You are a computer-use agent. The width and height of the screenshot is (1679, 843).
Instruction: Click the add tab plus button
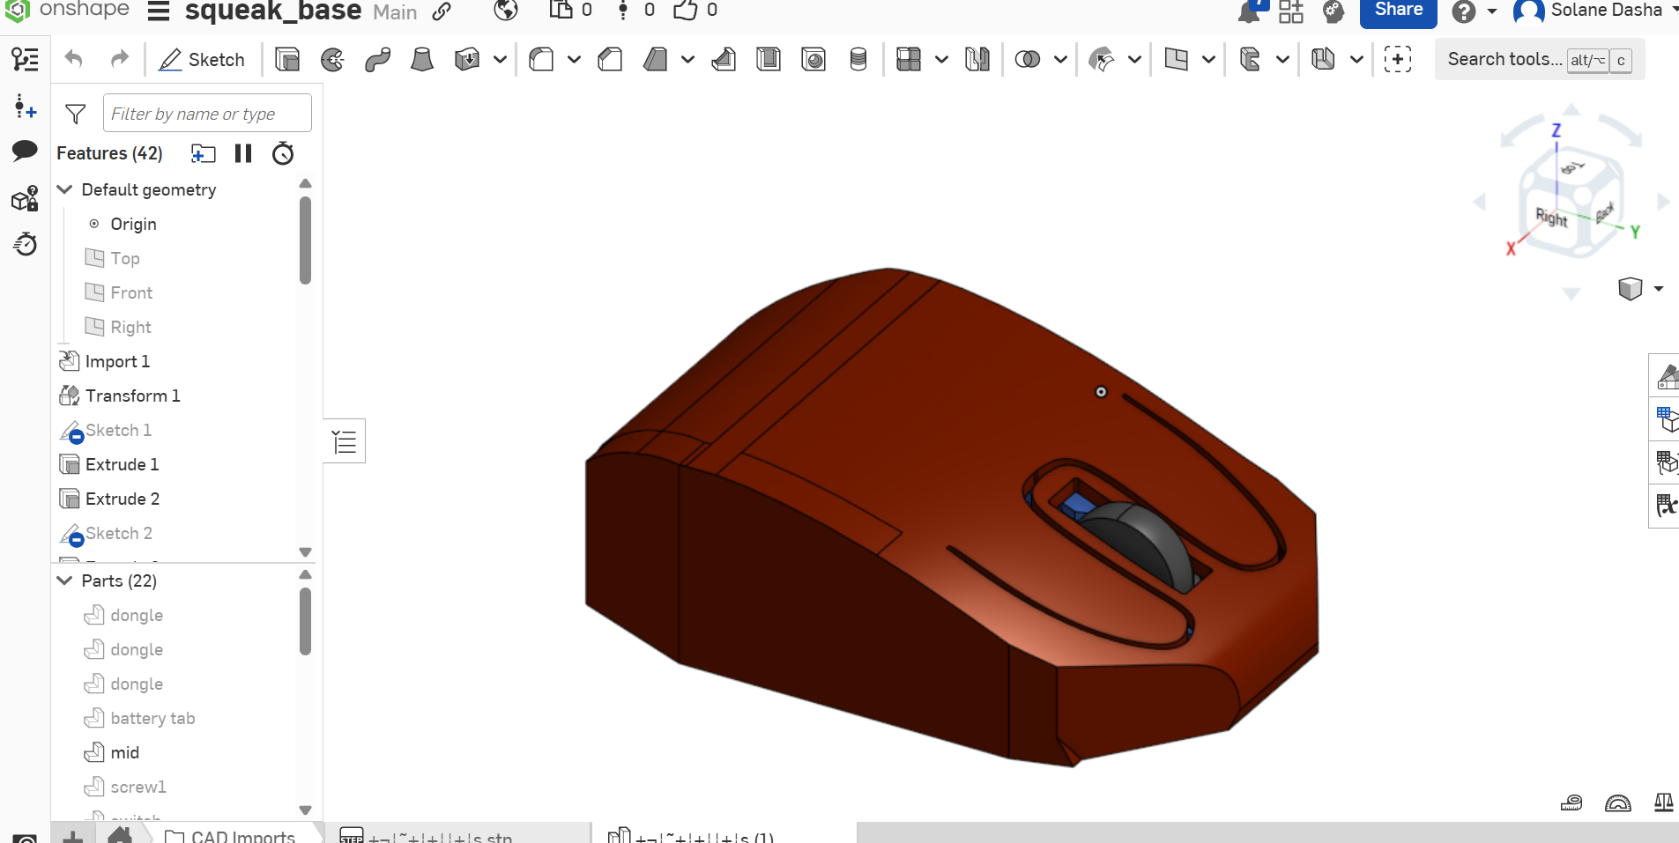73,836
